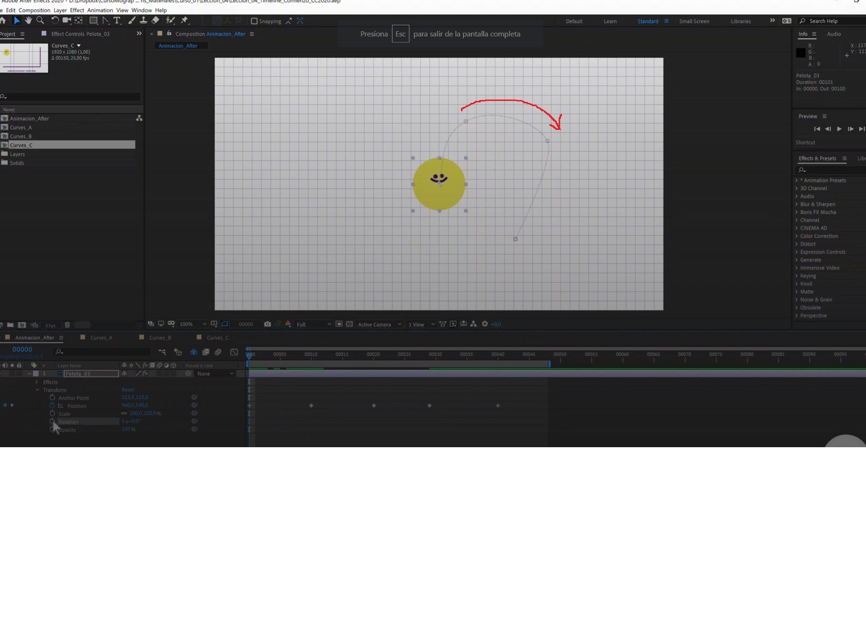Switch to the Curves_B timeline tab
Viewport: 866px width, 643px height.
tap(160, 337)
